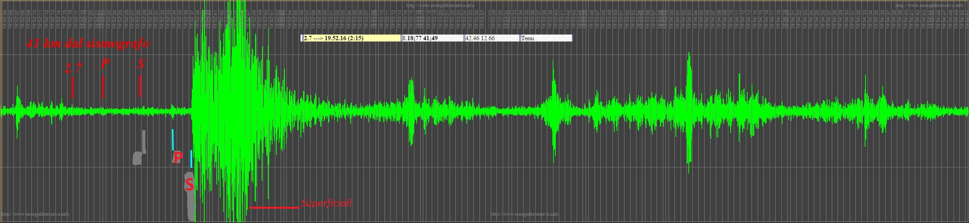Click the time label 19:52:30
This screenshot has width=969, height=223.
tap(150, 19)
